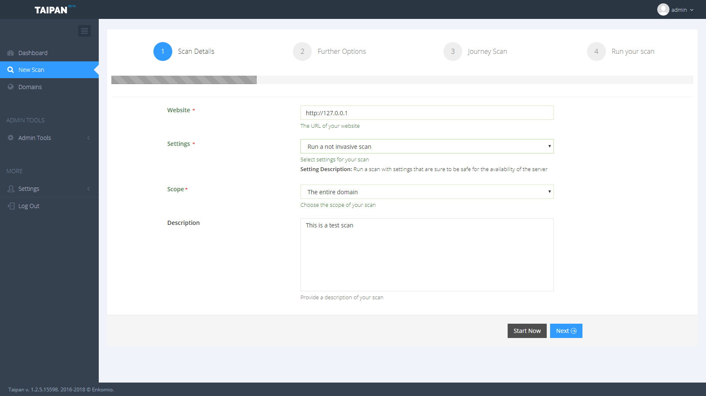Open the admin user menu arrow
Screen dimensions: 706x396
click(x=692, y=10)
